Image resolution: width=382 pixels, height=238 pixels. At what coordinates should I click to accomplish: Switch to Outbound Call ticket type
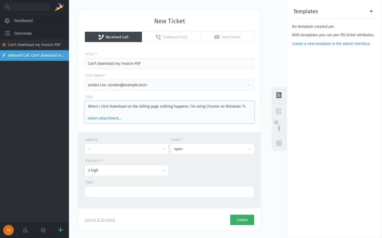171,37
